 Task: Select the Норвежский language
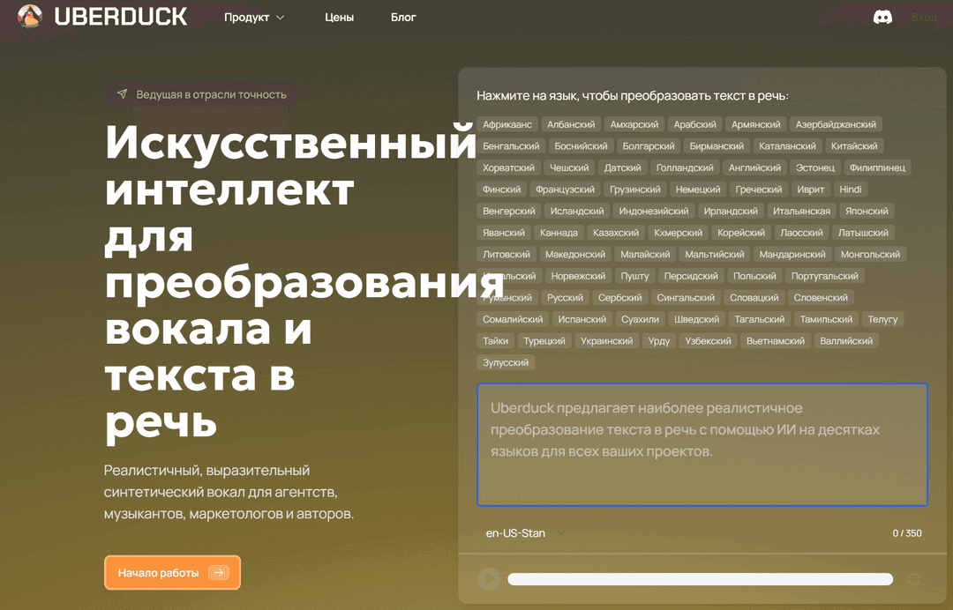click(578, 276)
